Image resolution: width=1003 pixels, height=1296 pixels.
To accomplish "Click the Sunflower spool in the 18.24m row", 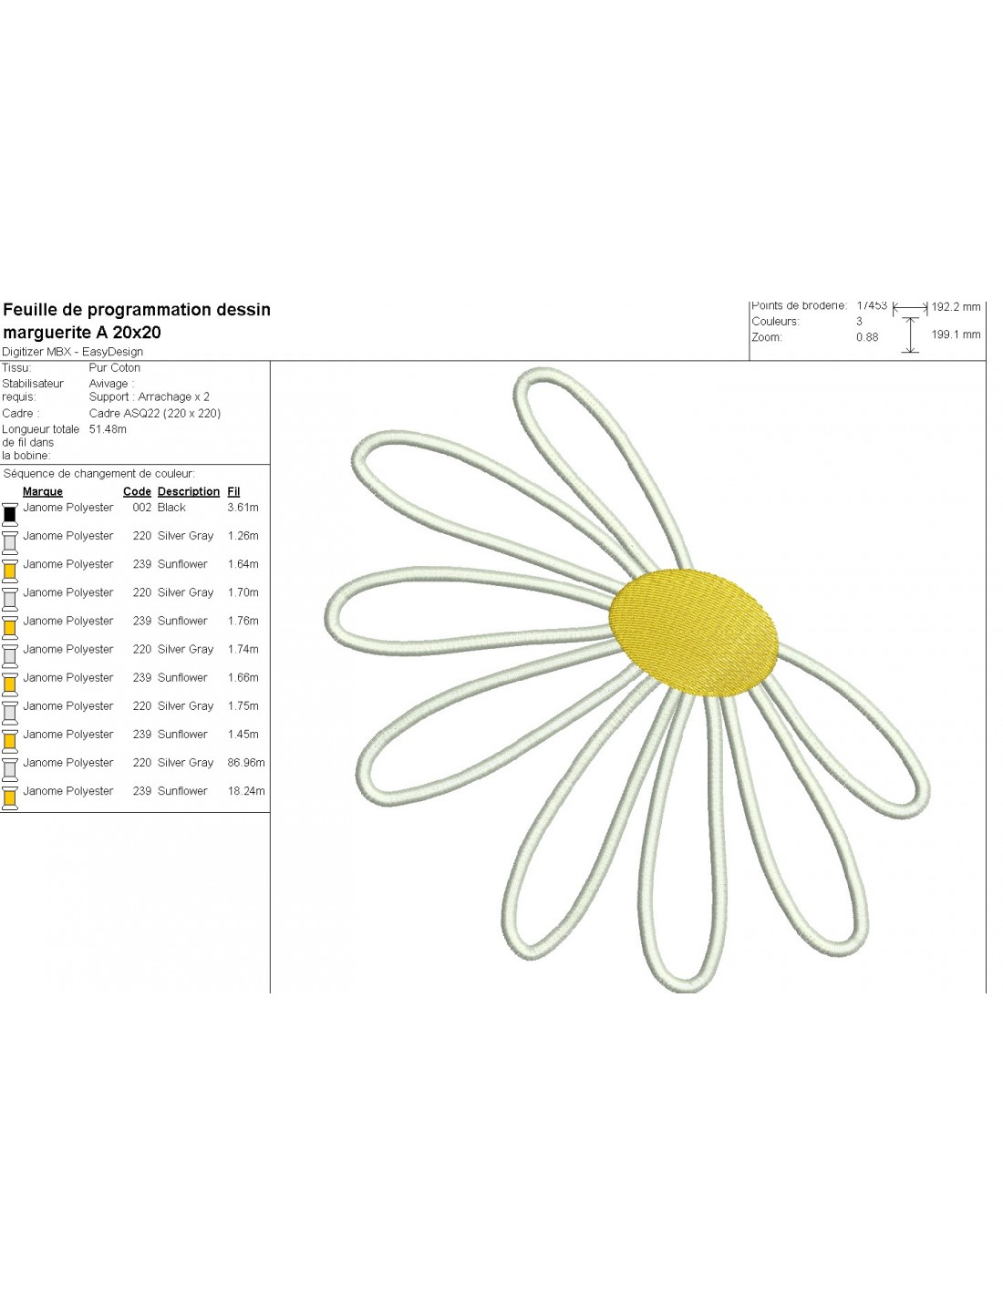I will [x=10, y=797].
